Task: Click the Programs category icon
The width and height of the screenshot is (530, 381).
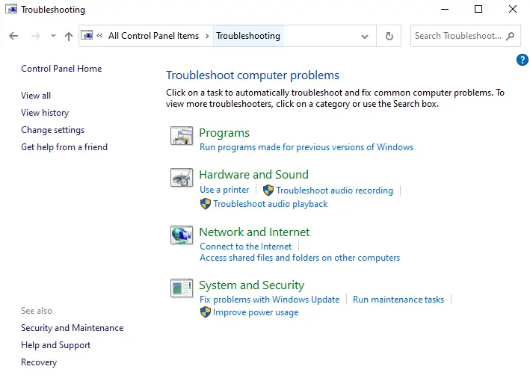Action: (x=182, y=135)
